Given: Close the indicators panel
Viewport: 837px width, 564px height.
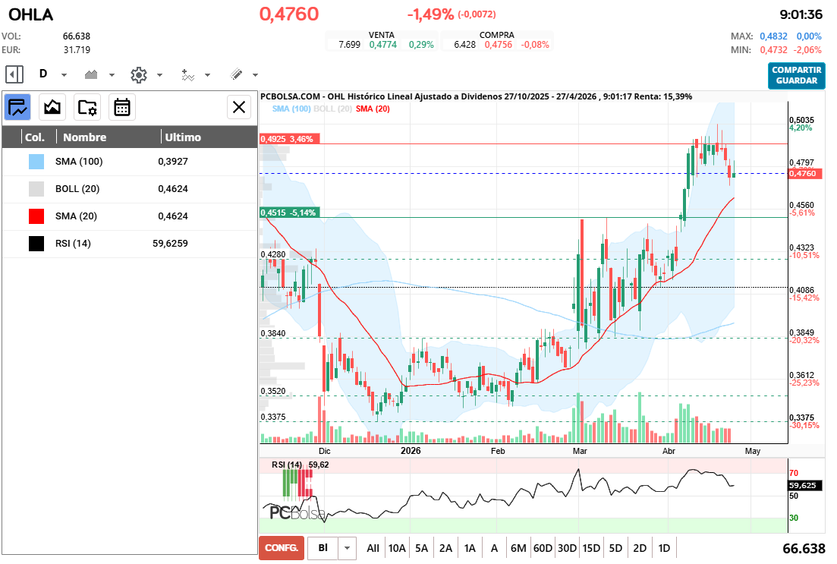Looking at the screenshot, I should (x=239, y=107).
